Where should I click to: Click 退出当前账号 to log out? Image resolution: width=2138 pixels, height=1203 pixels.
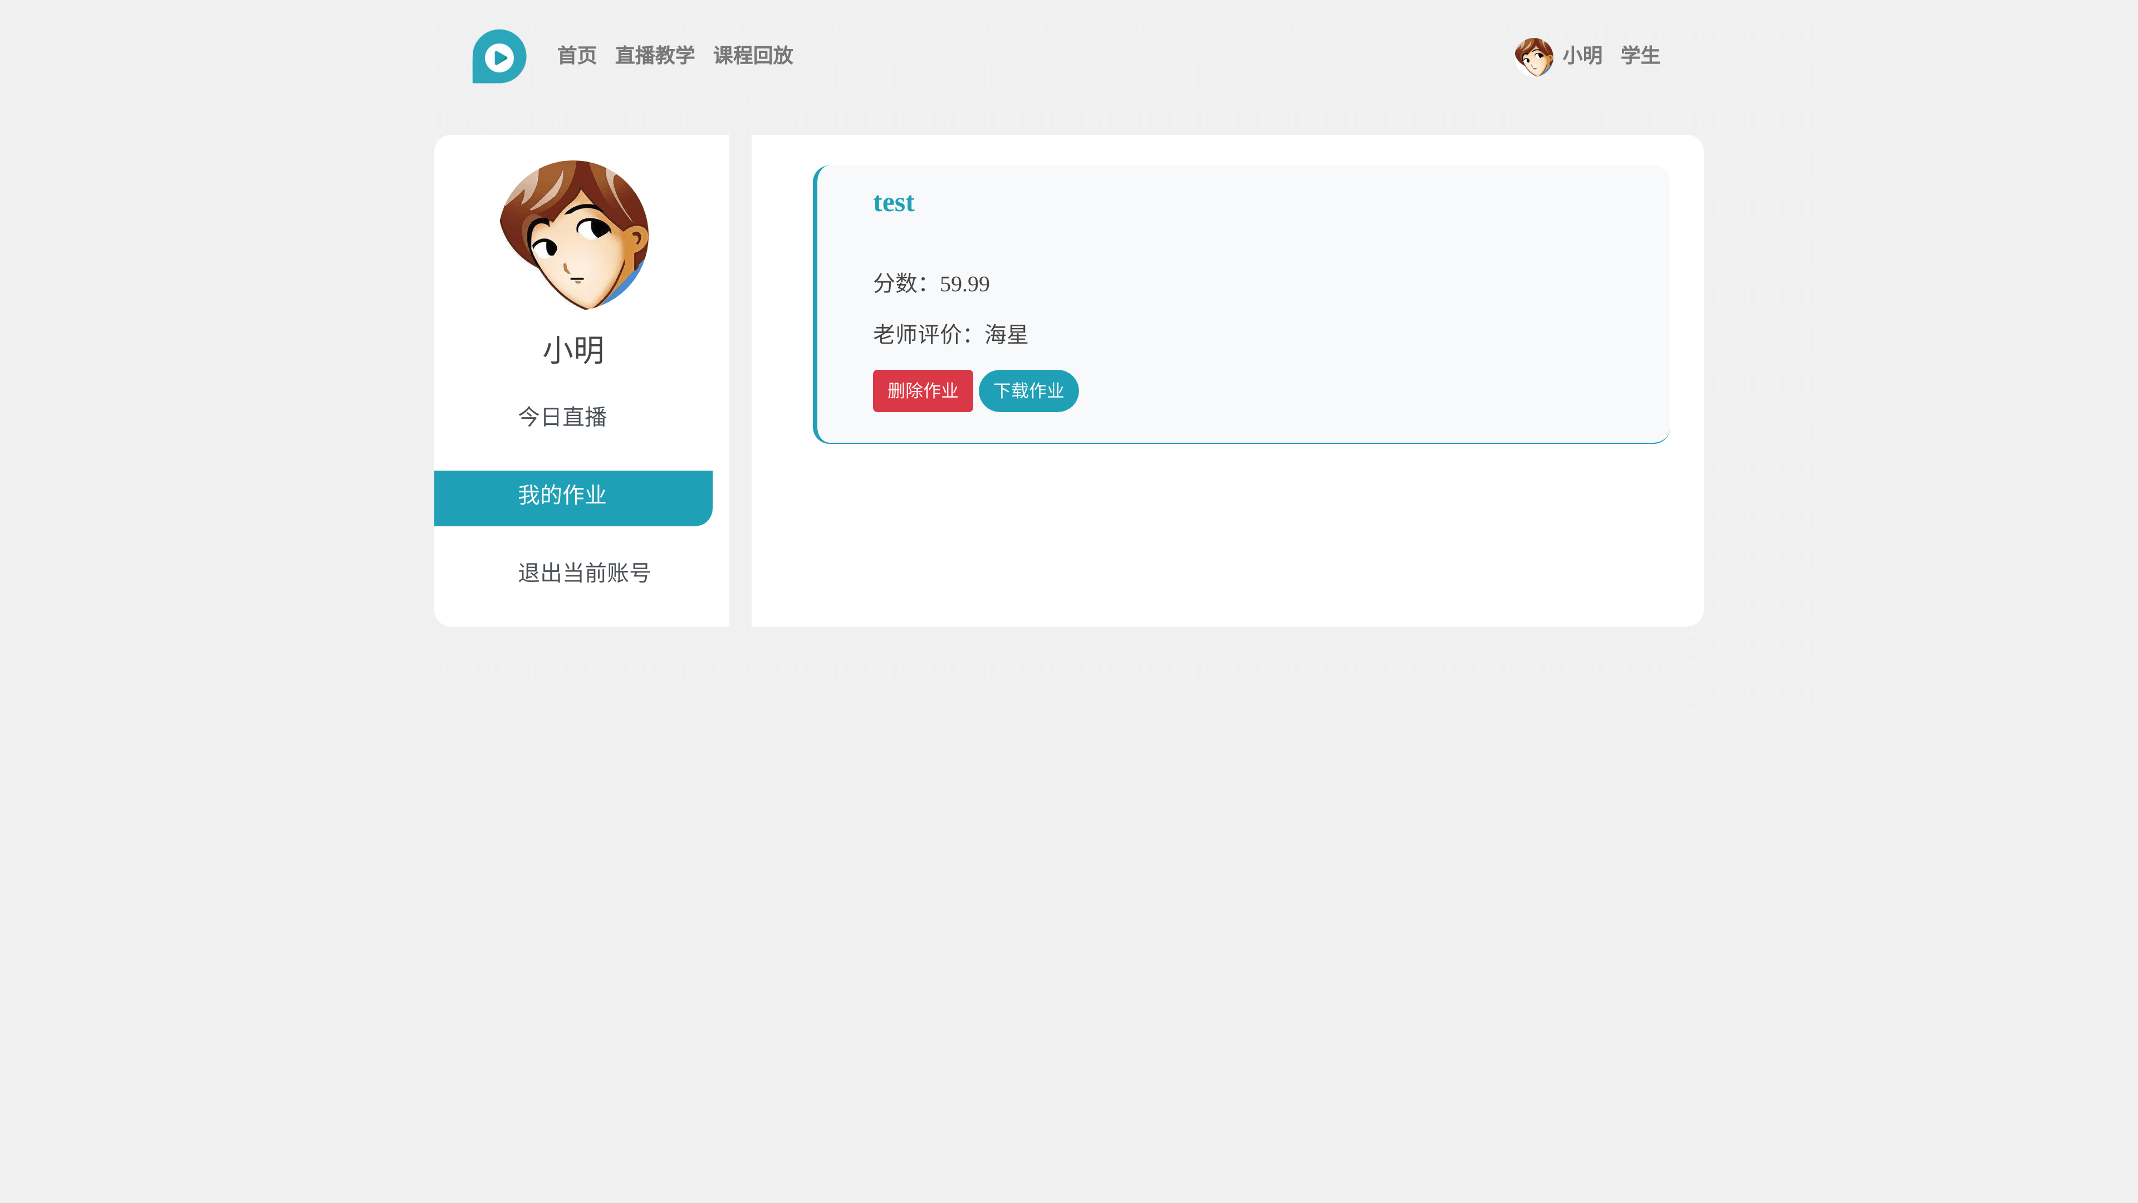tap(583, 573)
